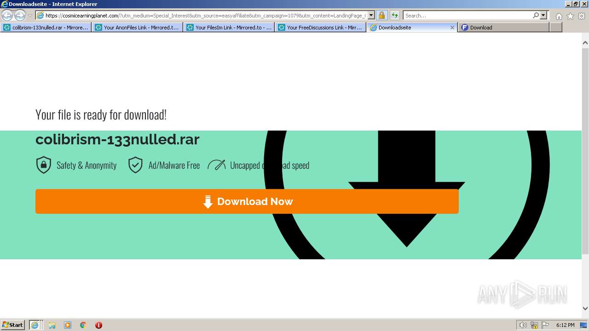Click the 'Ad/Malware Free' label
Viewport: 589px width, 331px height.
(x=174, y=165)
